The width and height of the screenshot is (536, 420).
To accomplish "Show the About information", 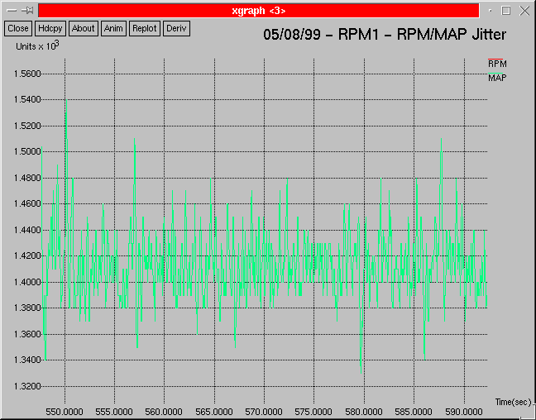I will tap(83, 28).
